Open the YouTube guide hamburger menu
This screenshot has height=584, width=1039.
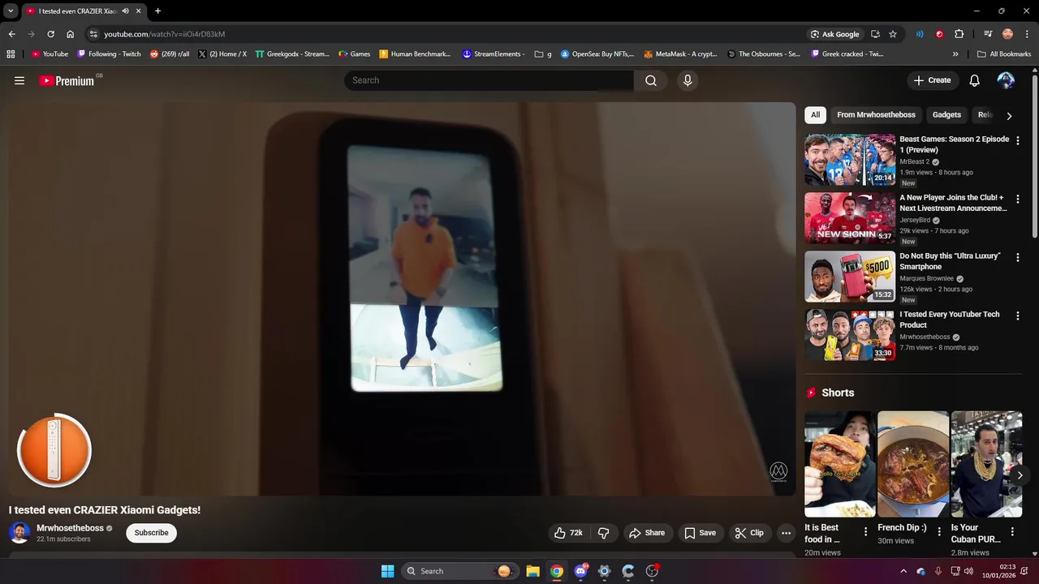pos(19,80)
